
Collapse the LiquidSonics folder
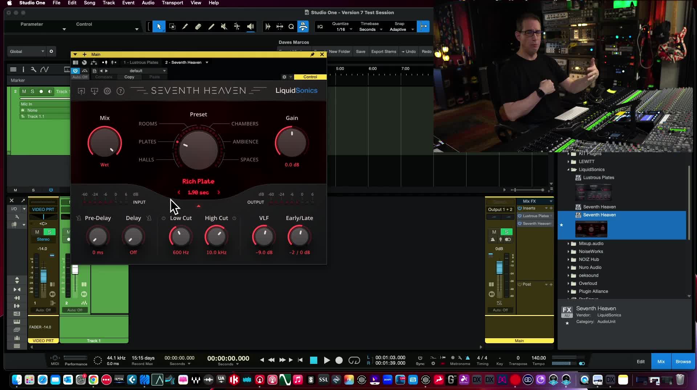[568, 170]
